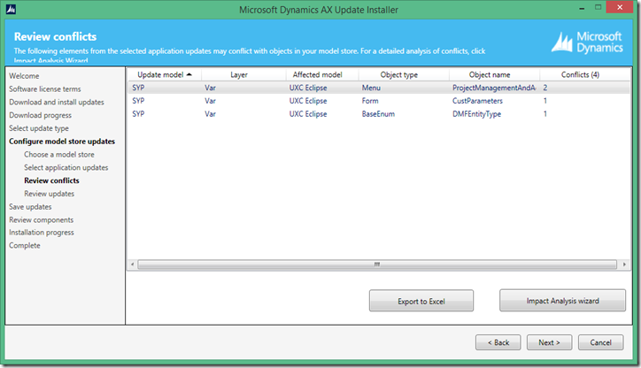Screen dimensions: 641x368
Task: Open the Impact Analysis wizard
Action: (x=562, y=301)
